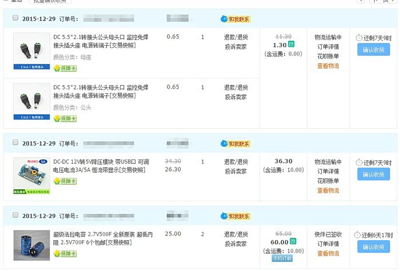Select checkbox for first 2015-12-29 order
The width and height of the screenshot is (400, 271).
[15, 18]
